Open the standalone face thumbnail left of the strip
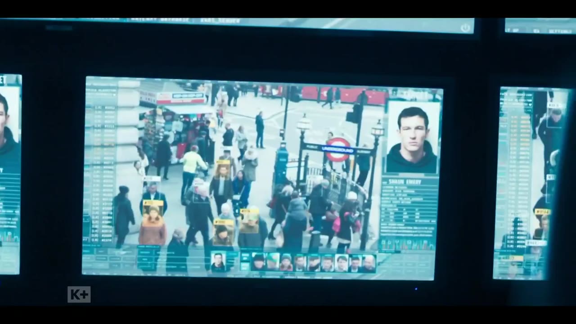The image size is (576, 324). point(218,261)
